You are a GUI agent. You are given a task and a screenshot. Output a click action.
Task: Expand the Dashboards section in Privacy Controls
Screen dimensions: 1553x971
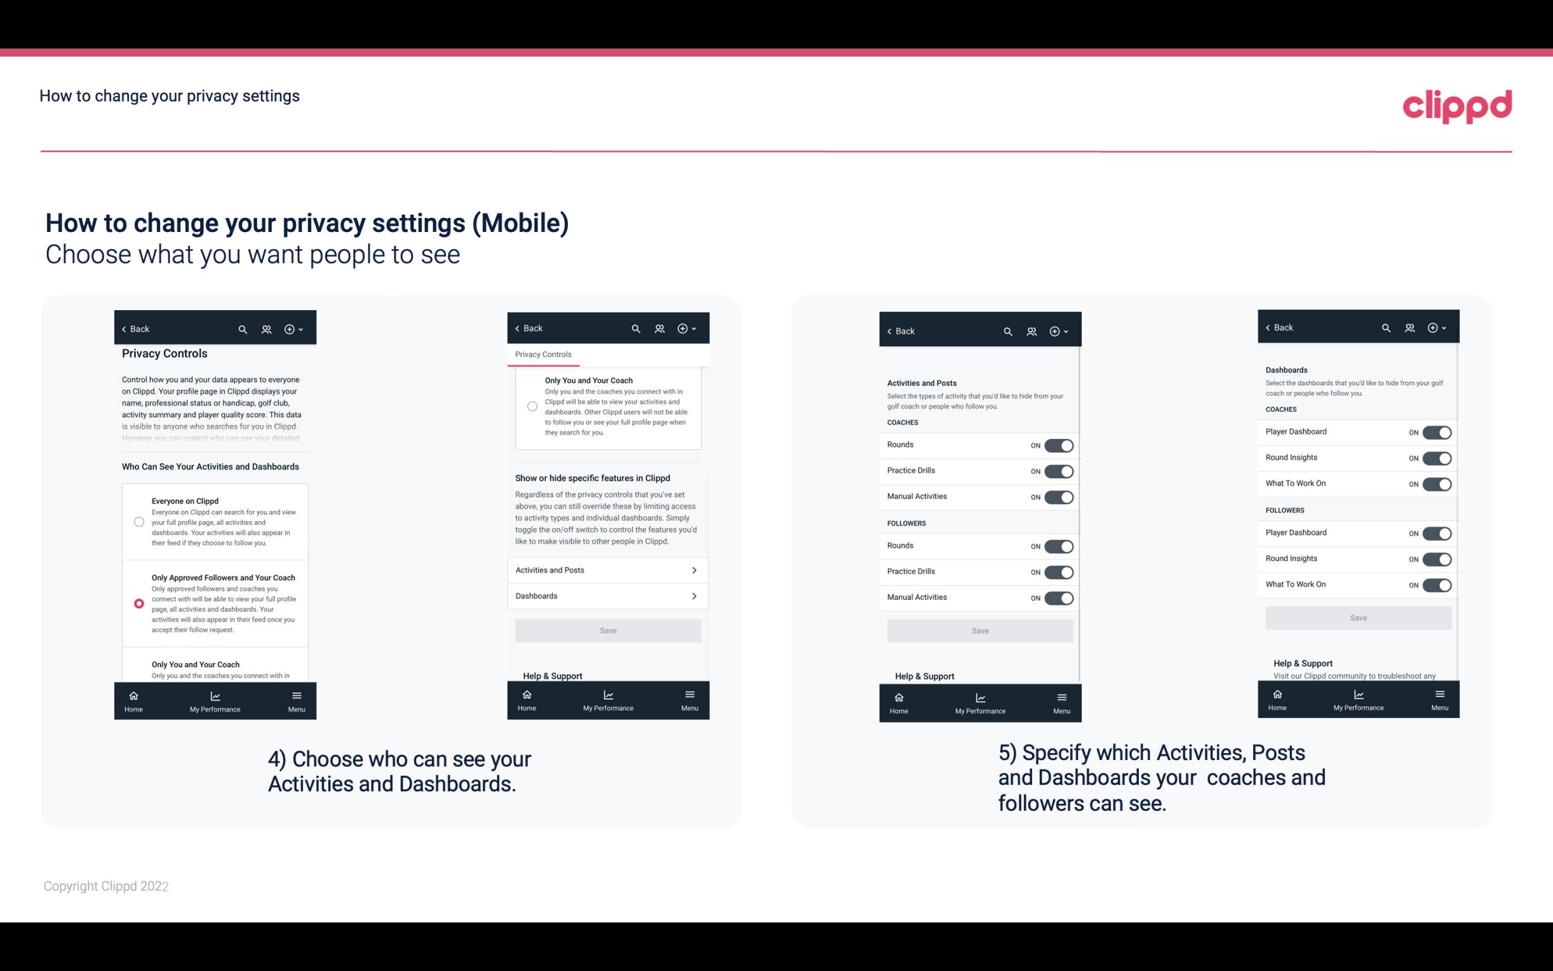[x=607, y=595]
